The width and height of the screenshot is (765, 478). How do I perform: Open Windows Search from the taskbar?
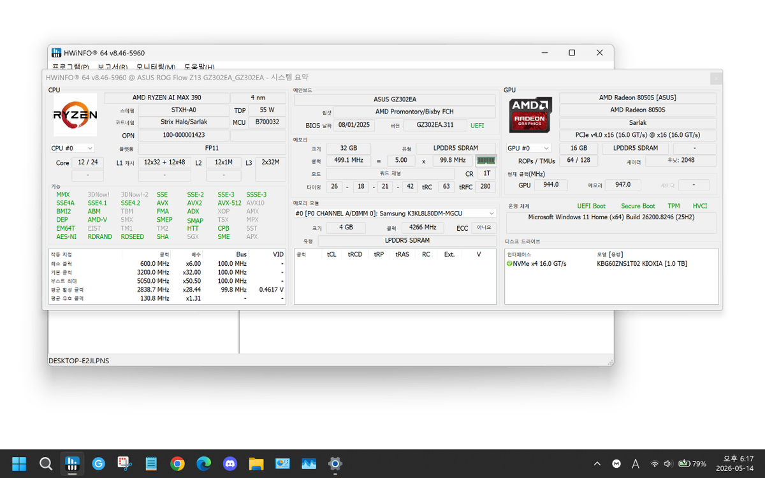click(45, 463)
